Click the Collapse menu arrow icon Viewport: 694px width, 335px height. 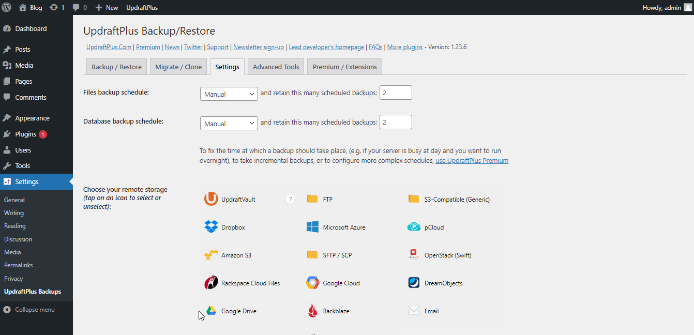tap(7, 310)
